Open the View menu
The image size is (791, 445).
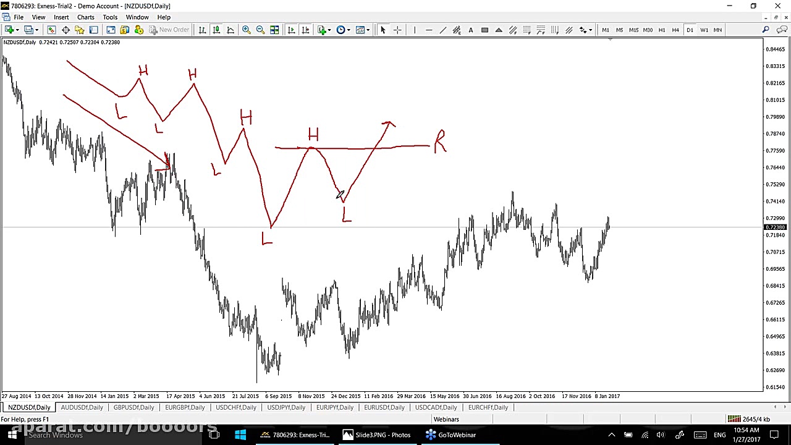(38, 17)
